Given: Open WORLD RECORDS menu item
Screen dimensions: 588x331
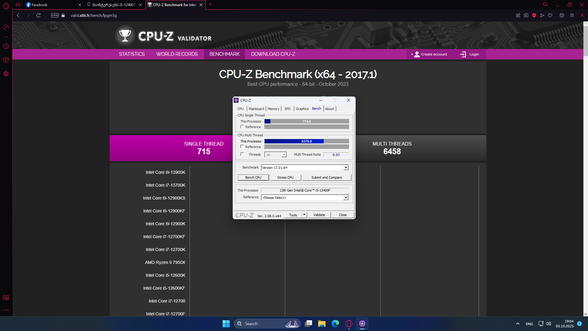Looking at the screenshot, I should pyautogui.click(x=177, y=54).
